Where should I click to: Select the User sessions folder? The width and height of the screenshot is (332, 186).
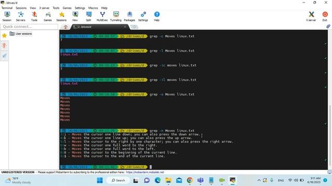[x=21, y=34]
